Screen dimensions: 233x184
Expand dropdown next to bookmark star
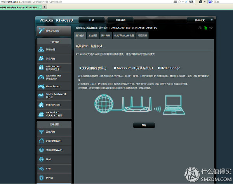[x=183, y=2]
